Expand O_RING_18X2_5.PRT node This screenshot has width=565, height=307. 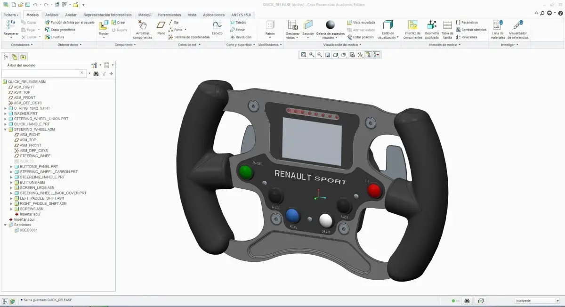[5, 108]
